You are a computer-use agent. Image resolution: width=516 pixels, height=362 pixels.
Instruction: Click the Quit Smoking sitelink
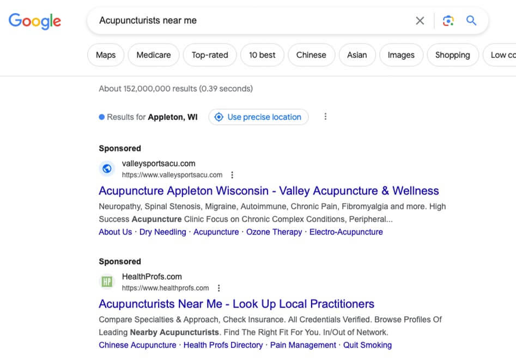click(368, 345)
